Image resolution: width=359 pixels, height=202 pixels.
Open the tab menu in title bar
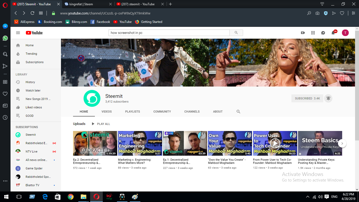click(322, 4)
